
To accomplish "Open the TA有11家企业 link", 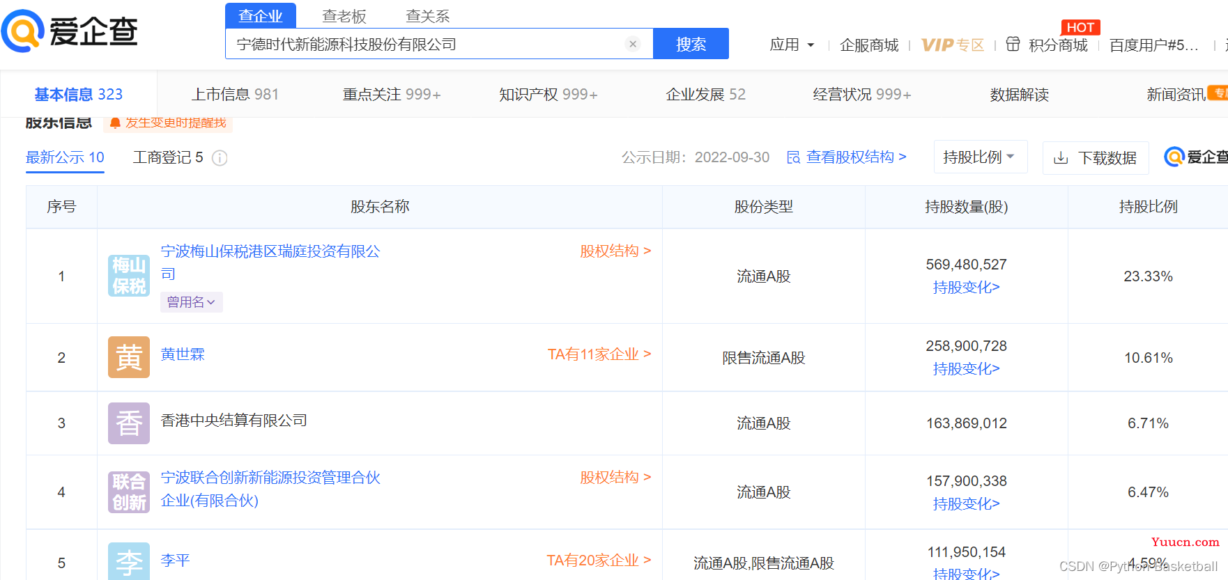I will 599,354.
